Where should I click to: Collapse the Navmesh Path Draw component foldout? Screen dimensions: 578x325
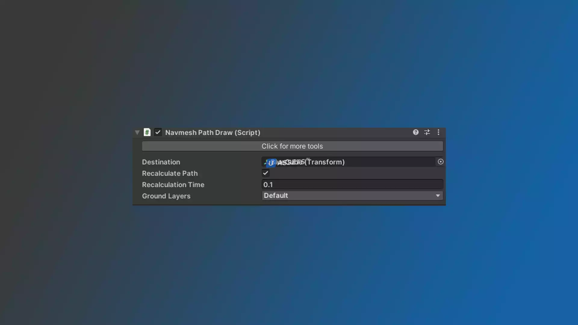137,132
